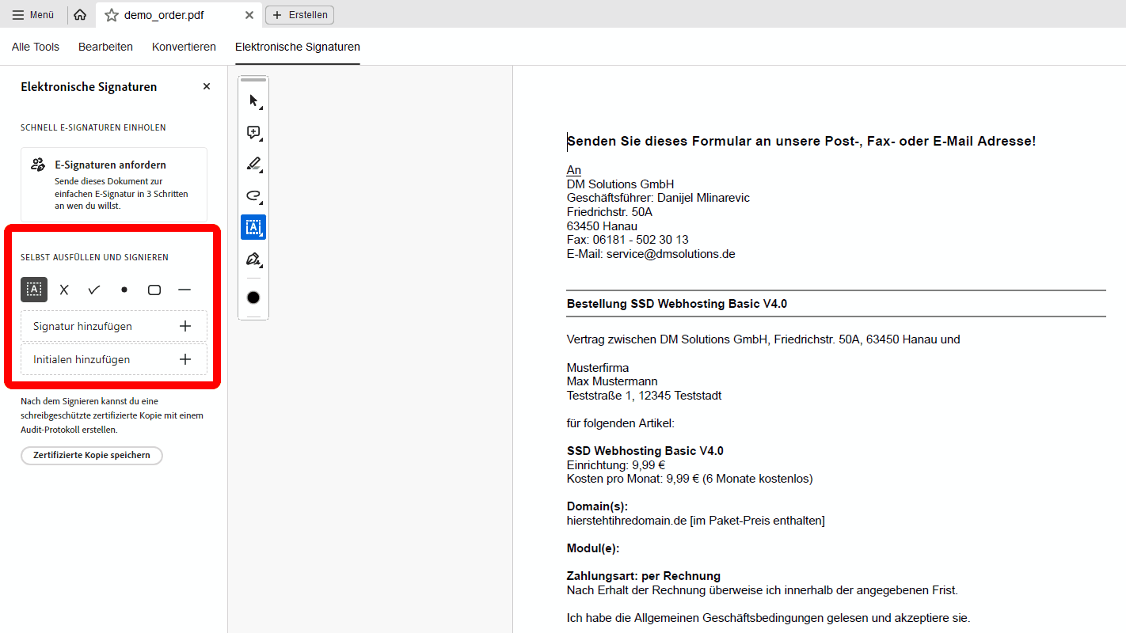
Task: Select the active text box tool in toolbar
Action: 253,227
